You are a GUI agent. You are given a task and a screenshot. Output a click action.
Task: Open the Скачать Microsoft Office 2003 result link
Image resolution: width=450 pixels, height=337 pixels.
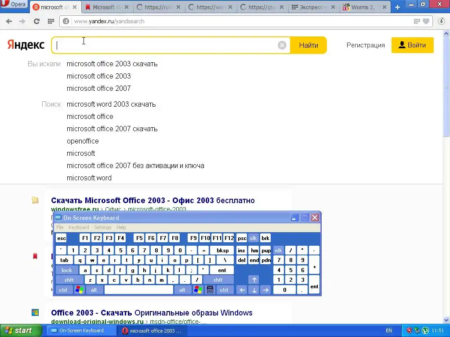[x=152, y=200]
